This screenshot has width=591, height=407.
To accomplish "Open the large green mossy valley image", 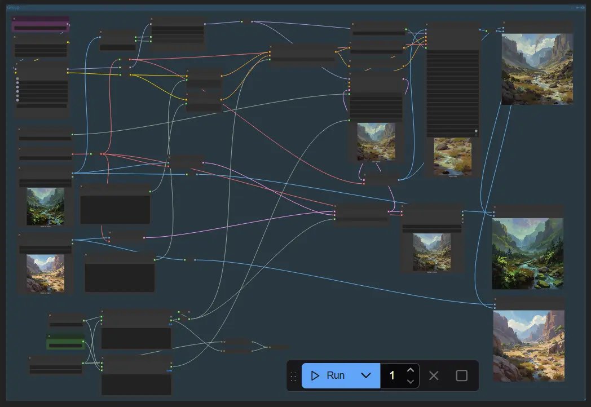I will [528, 254].
